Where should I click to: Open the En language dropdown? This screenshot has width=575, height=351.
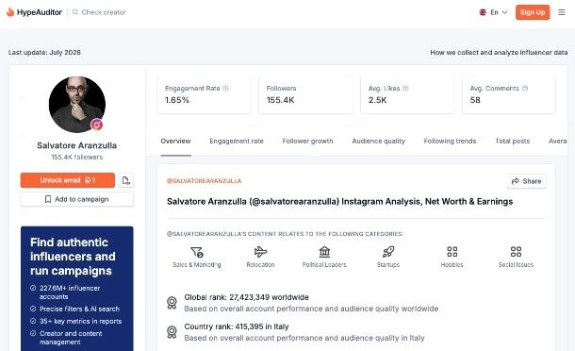493,12
